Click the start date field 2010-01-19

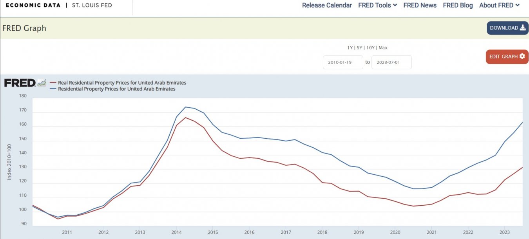[x=343, y=62]
